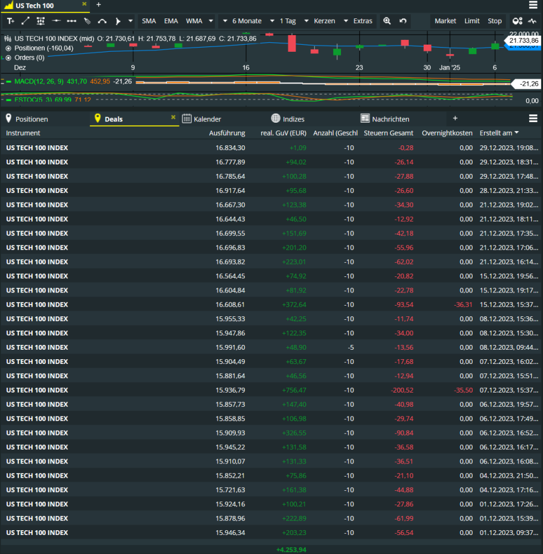Sort by real. GuV (EUR) column
The image size is (543, 554).
(x=284, y=133)
